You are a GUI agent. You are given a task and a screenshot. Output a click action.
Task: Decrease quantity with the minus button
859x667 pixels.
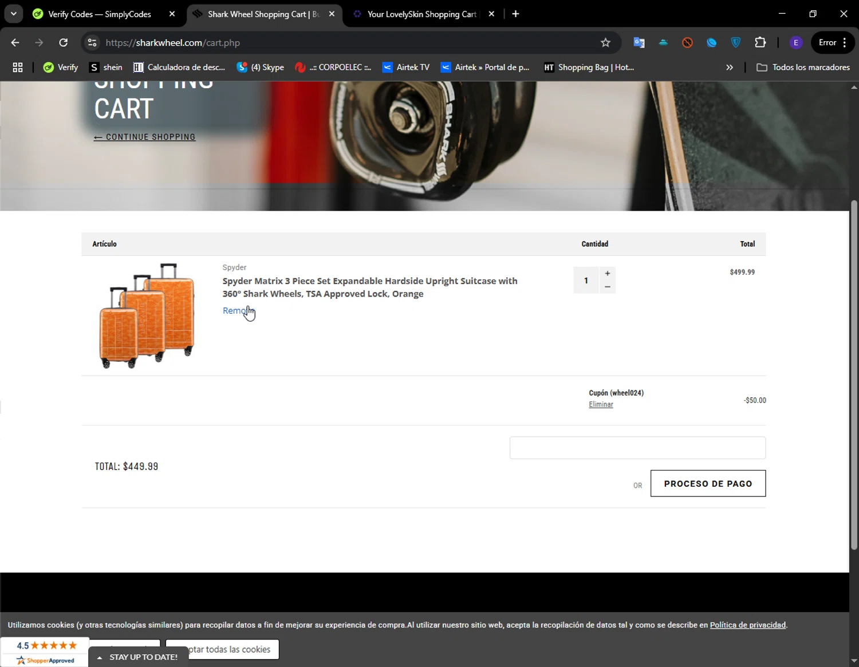[x=608, y=287]
